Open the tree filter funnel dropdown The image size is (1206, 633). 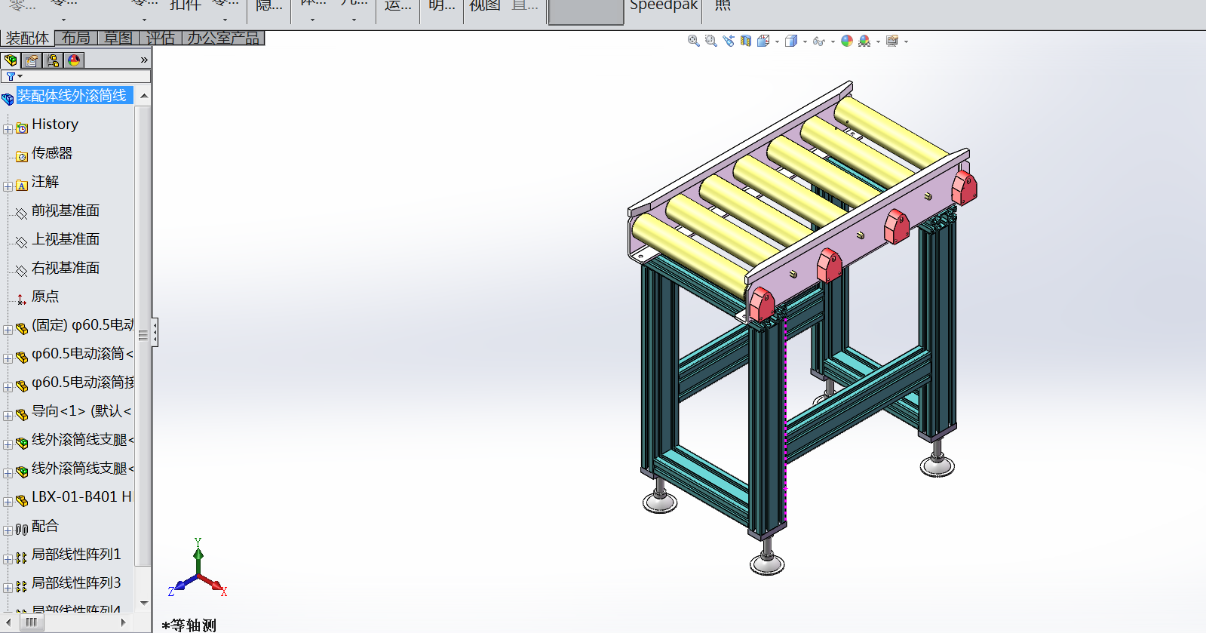coord(14,76)
